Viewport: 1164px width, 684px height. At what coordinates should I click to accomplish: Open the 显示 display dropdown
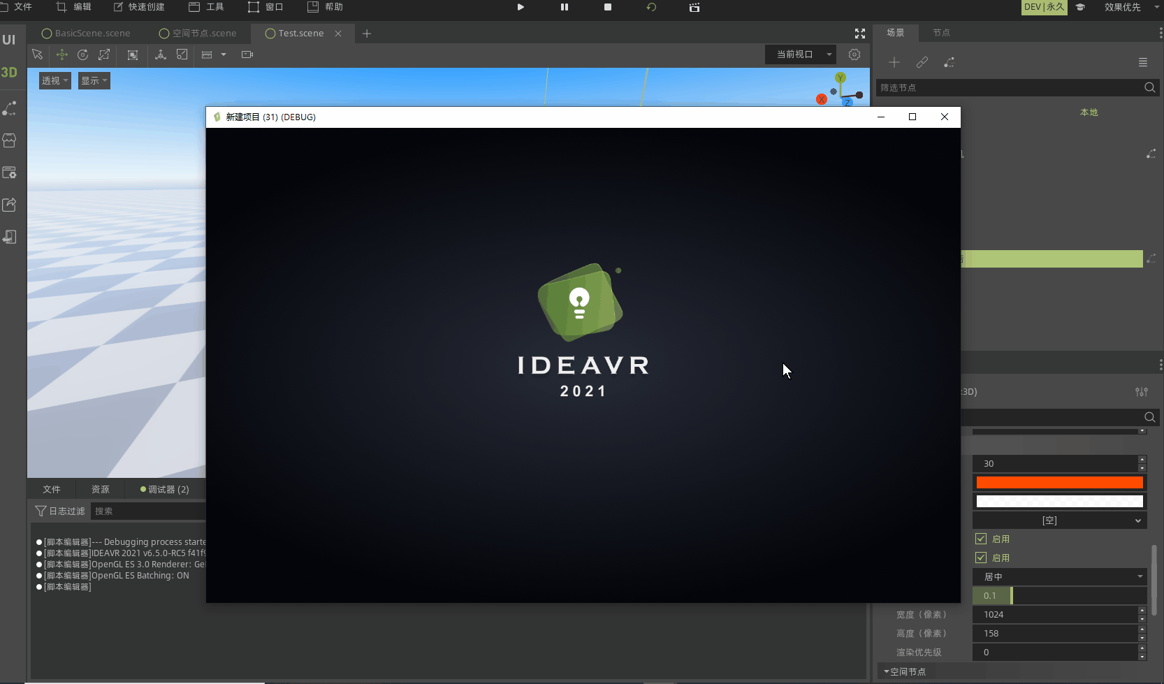coord(94,81)
